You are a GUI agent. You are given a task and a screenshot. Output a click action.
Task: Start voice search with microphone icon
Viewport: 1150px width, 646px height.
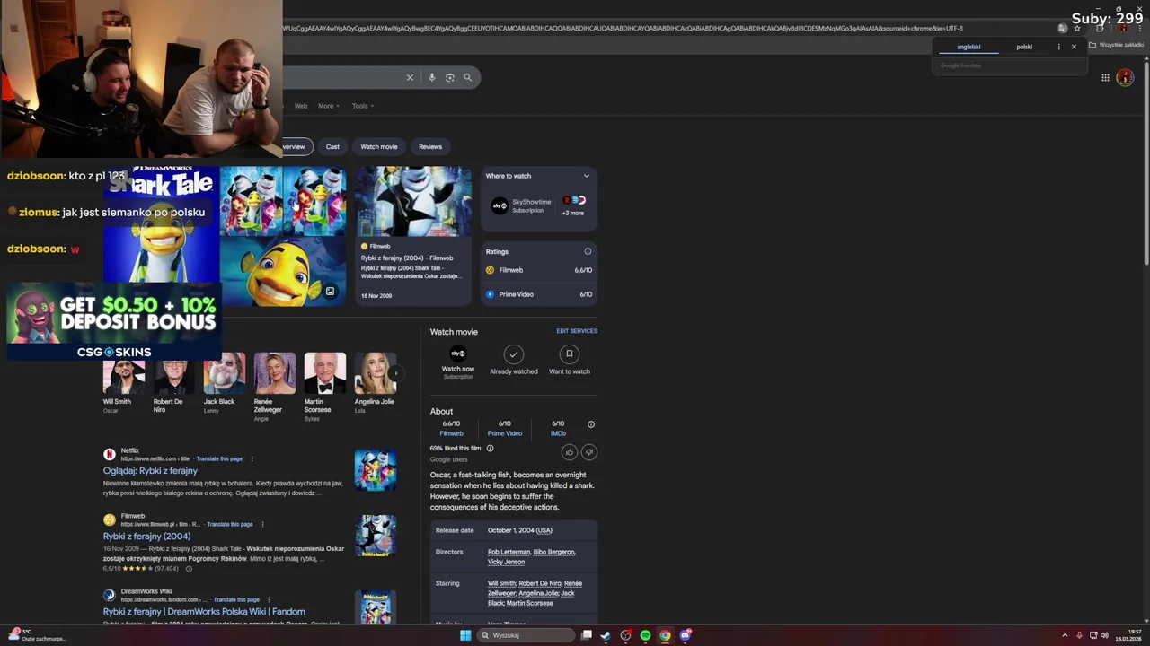(432, 78)
